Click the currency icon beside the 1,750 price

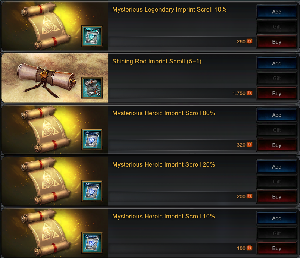(250, 93)
